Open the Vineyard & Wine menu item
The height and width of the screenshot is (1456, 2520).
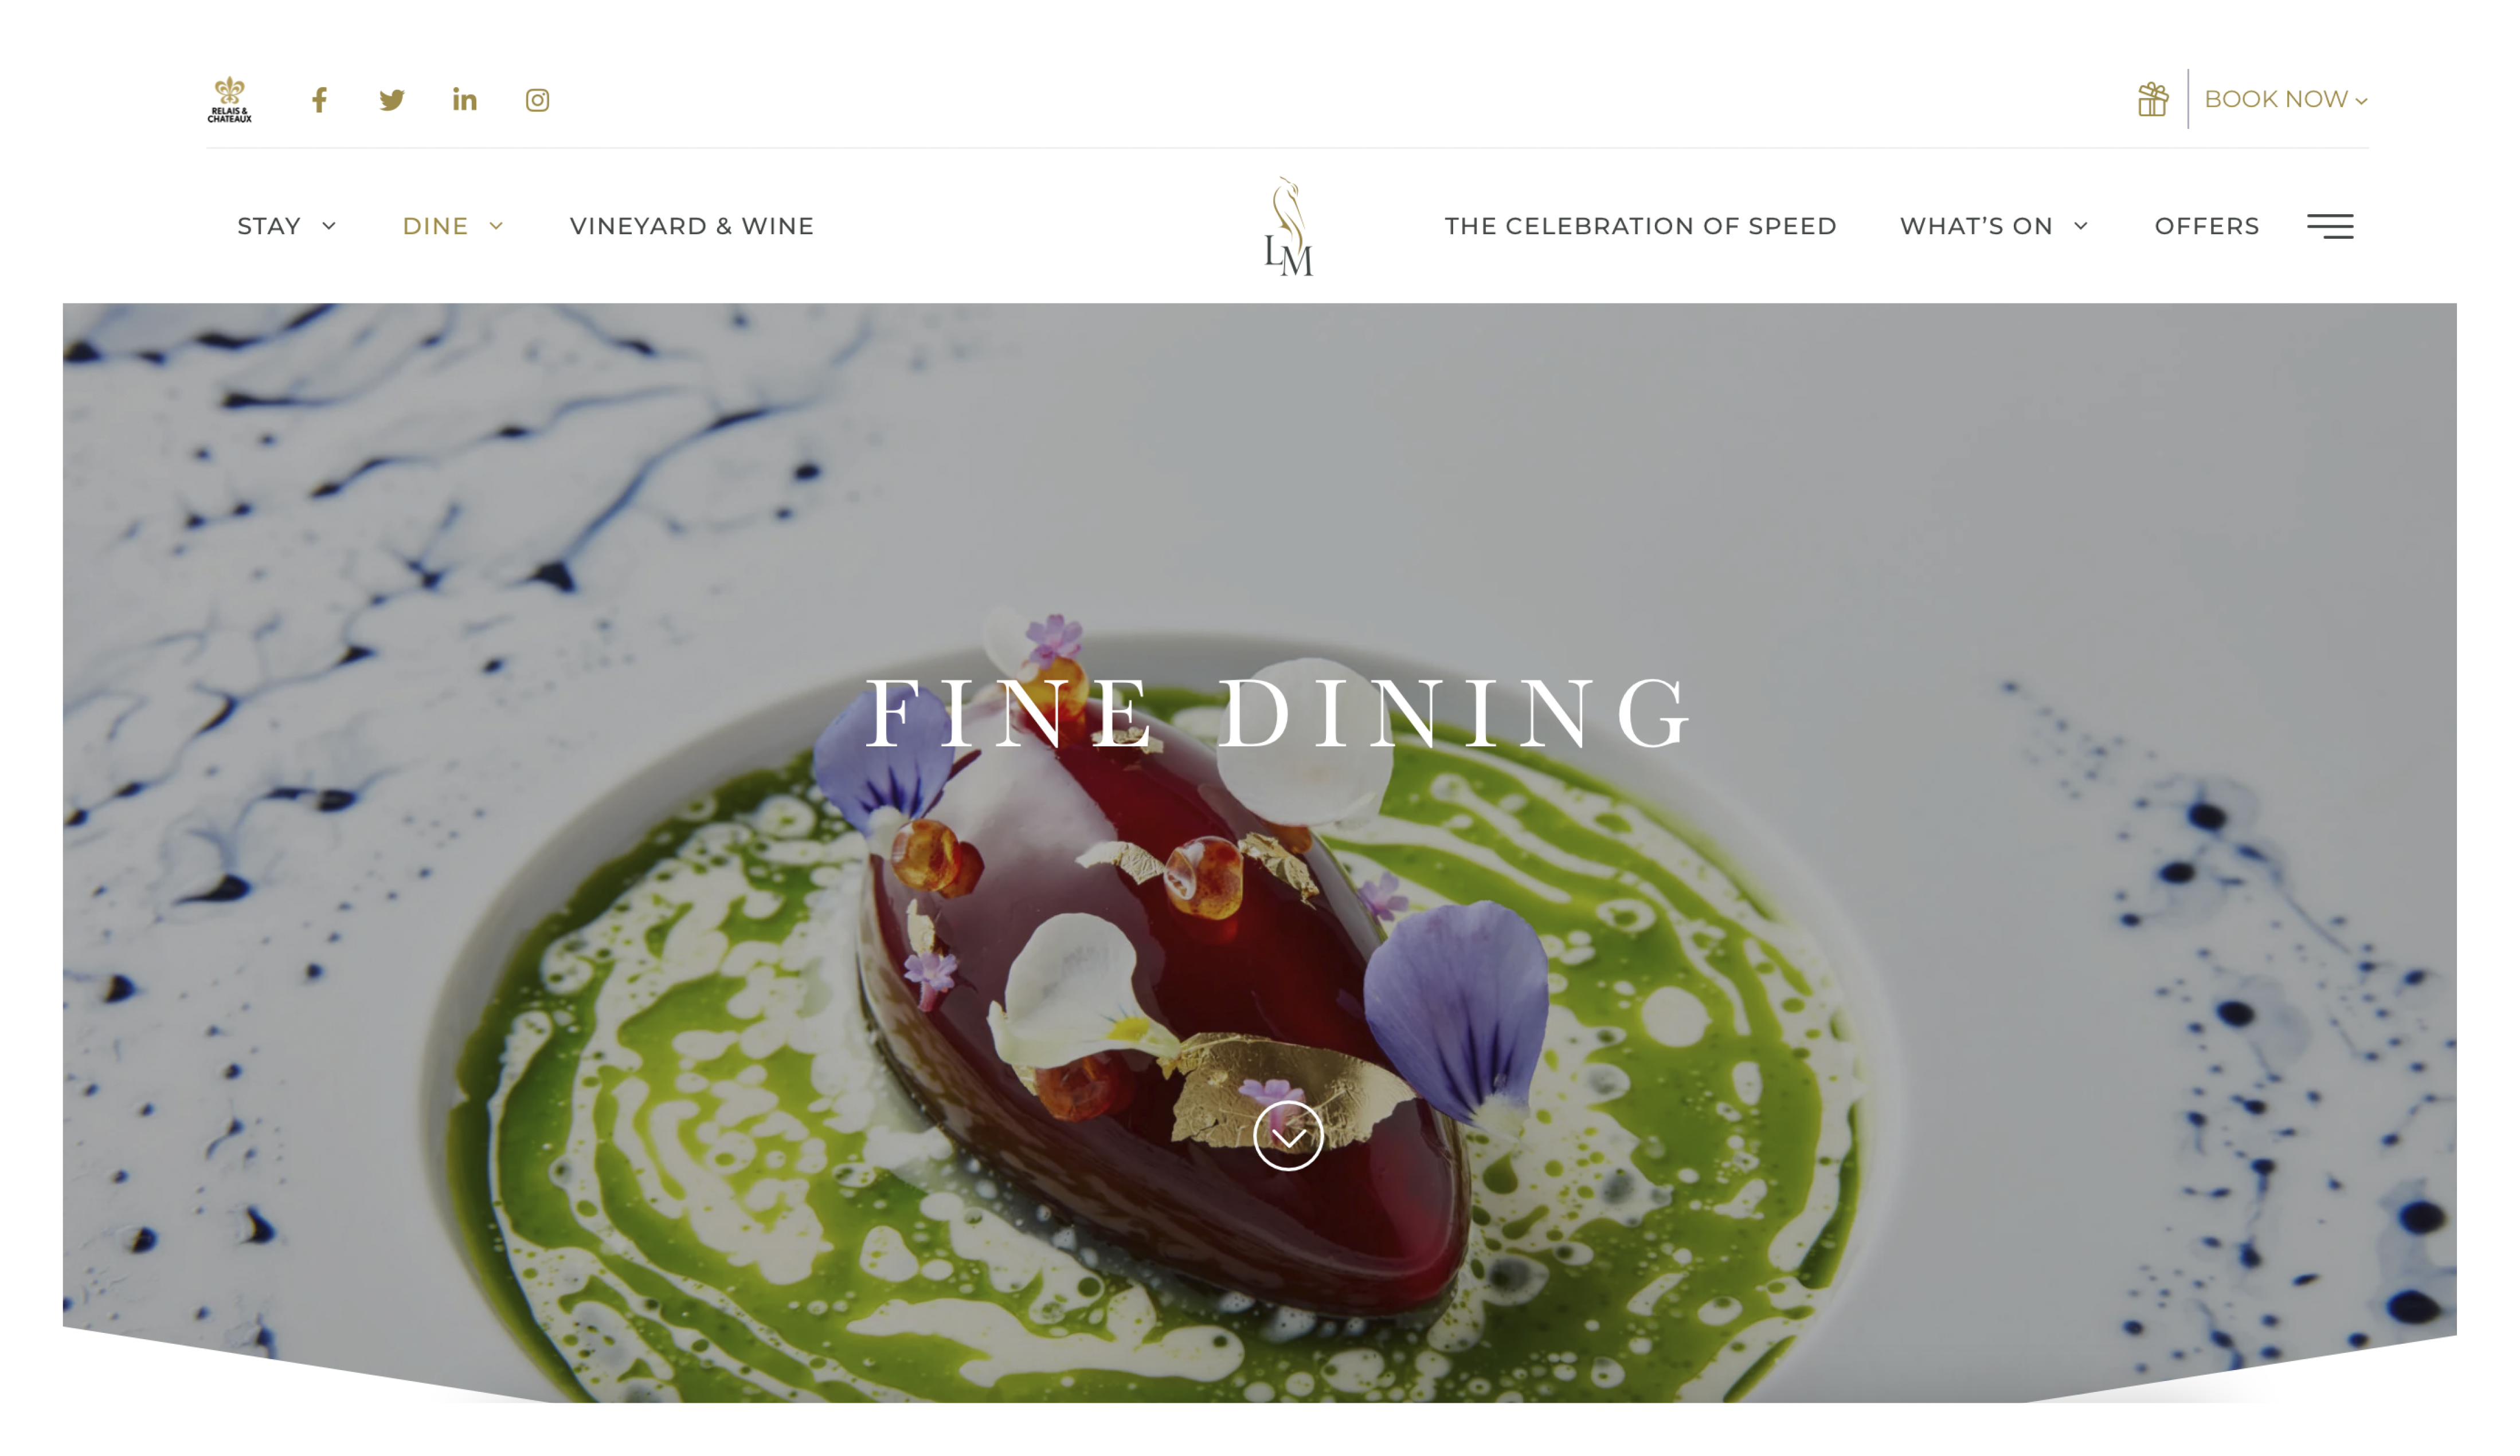692,226
